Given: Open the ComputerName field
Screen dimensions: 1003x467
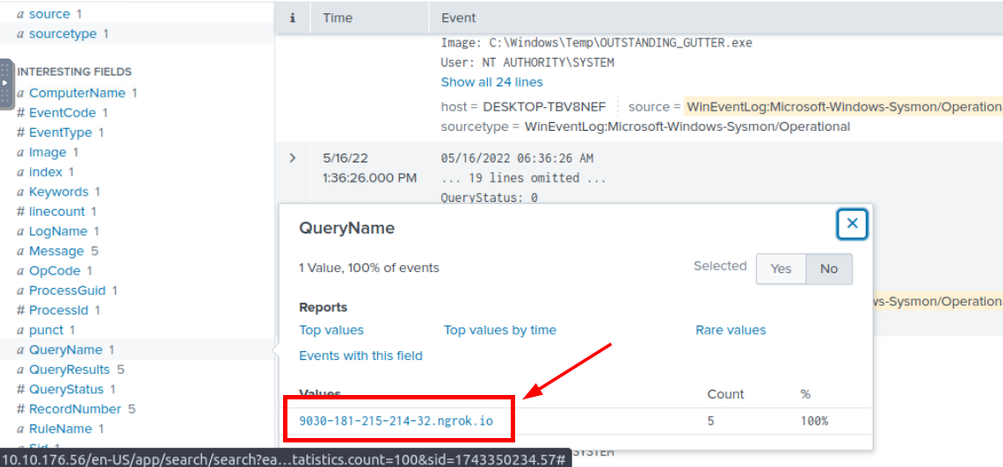Looking at the screenshot, I should [x=77, y=93].
